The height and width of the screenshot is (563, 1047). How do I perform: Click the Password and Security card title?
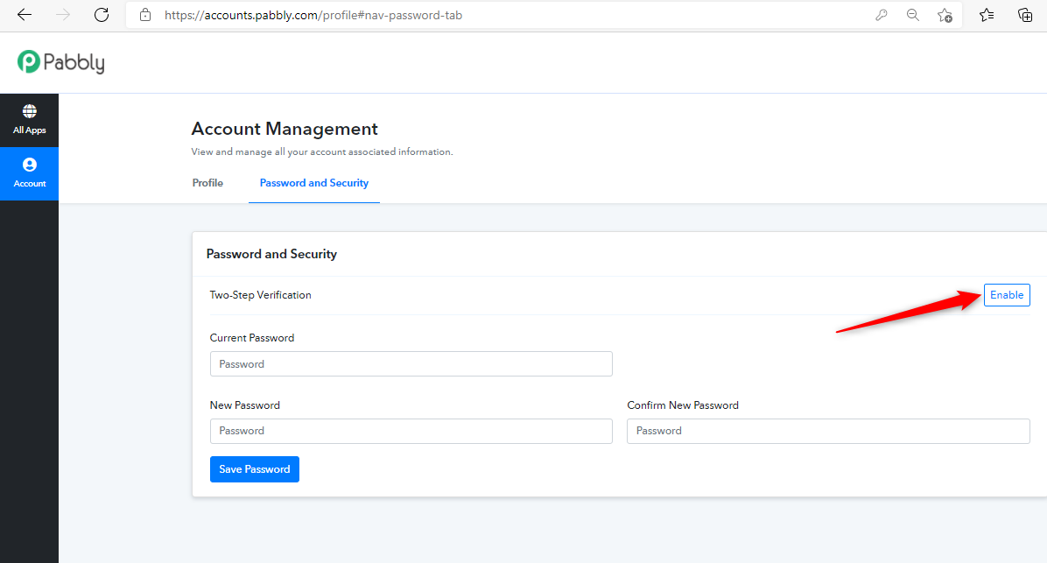click(271, 254)
